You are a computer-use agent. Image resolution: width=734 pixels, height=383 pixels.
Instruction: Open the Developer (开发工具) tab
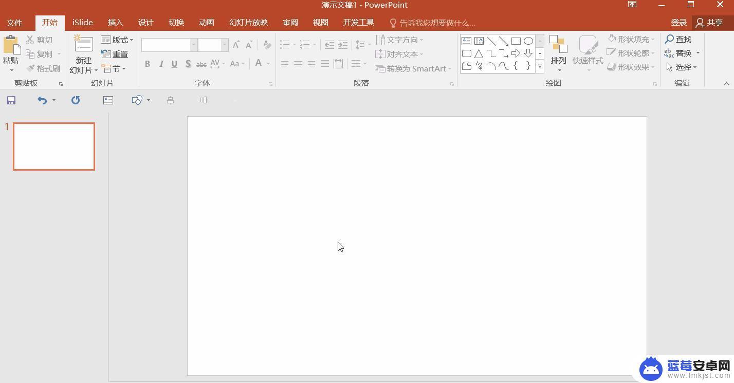[x=359, y=23]
